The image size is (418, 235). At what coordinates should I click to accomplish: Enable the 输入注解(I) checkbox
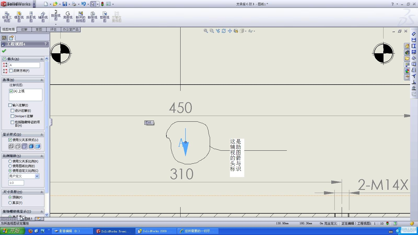coord(10,105)
